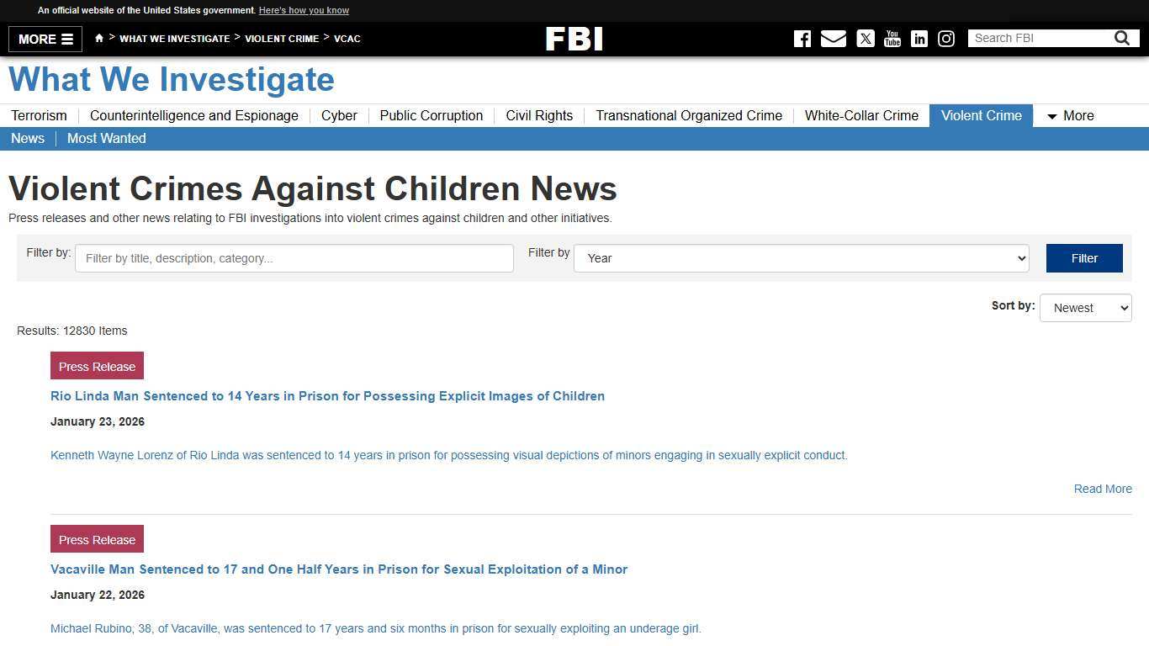This screenshot has width=1149, height=646.
Task: Open the Year filter dropdown
Action: point(800,258)
